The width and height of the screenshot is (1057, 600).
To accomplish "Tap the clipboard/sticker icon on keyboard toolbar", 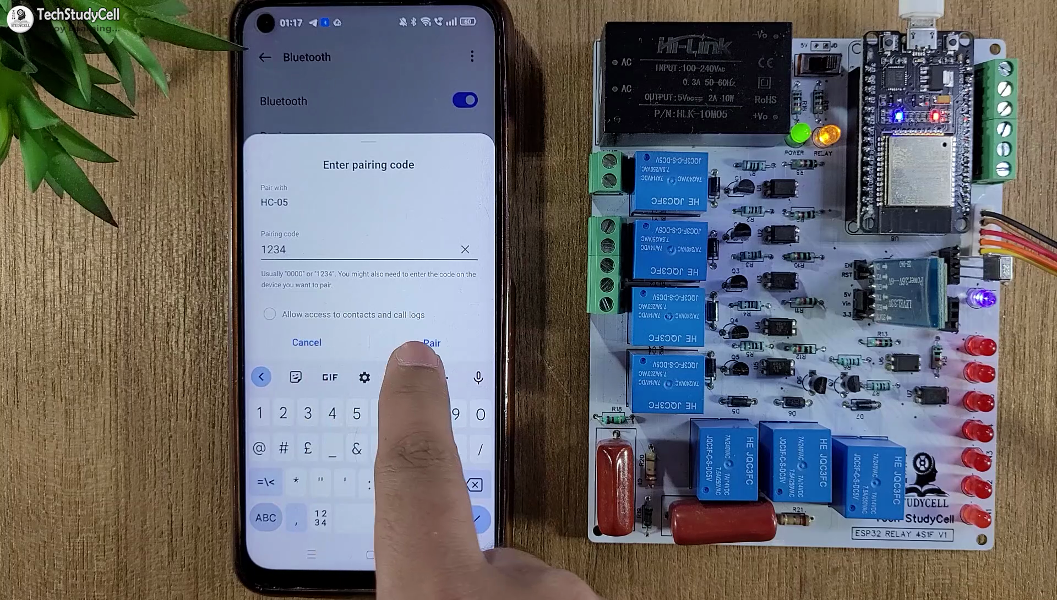I will click(x=295, y=377).
